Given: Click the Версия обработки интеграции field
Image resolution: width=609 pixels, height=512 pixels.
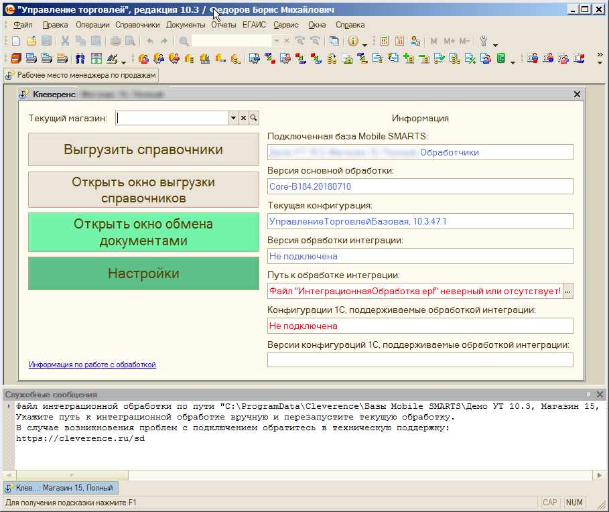Looking at the screenshot, I should click(x=420, y=257).
